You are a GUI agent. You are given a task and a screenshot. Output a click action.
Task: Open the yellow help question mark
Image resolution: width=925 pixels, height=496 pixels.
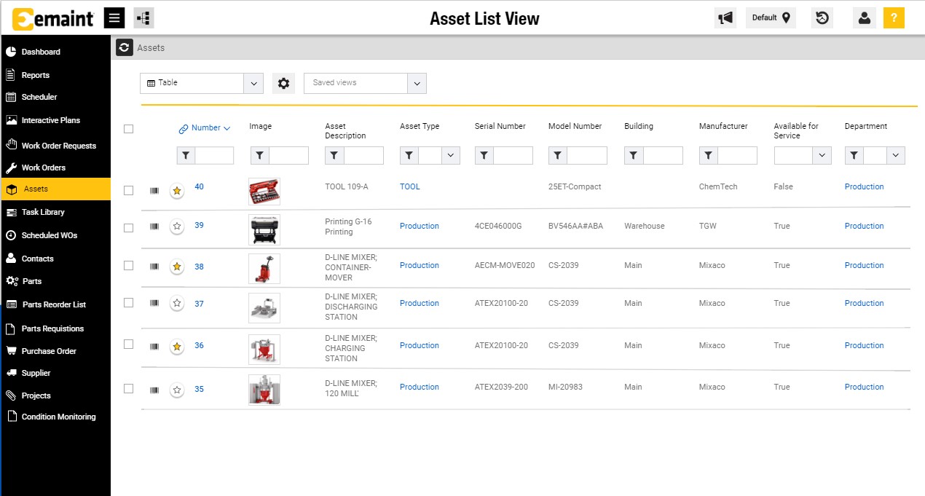pyautogui.click(x=894, y=18)
